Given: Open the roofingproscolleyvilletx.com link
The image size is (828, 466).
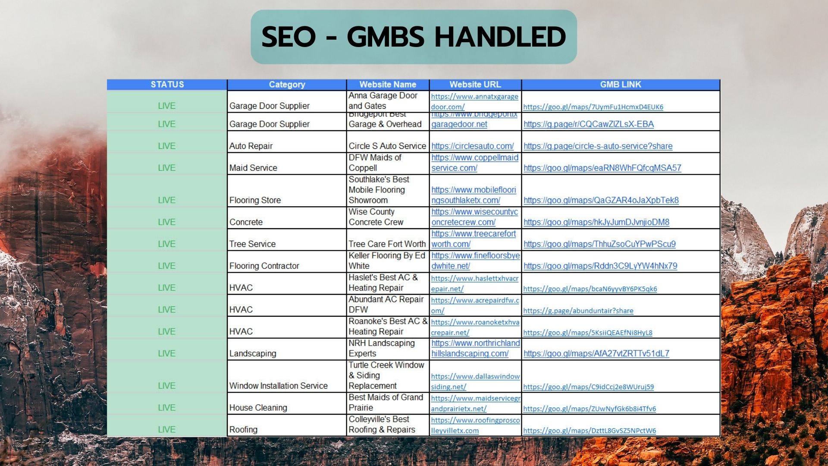Looking at the screenshot, I should (x=475, y=420).
